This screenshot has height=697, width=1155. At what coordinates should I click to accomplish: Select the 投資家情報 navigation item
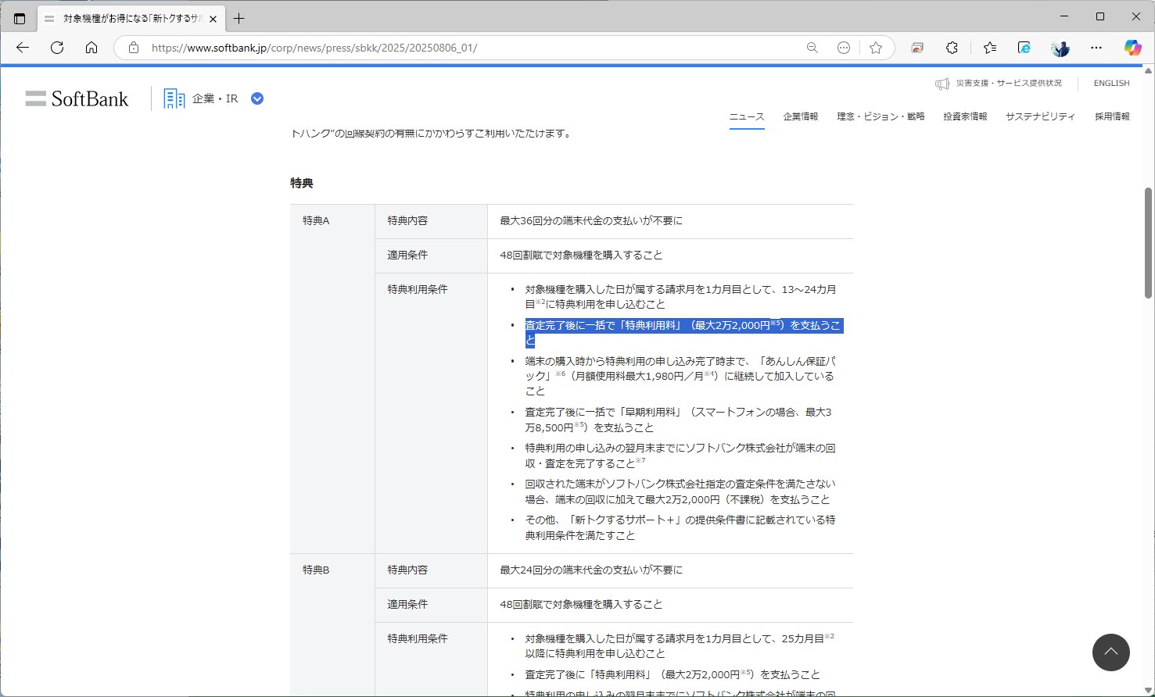(965, 116)
